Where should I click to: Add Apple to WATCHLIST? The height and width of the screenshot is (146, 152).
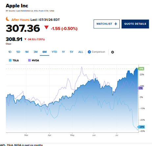pos(107,24)
